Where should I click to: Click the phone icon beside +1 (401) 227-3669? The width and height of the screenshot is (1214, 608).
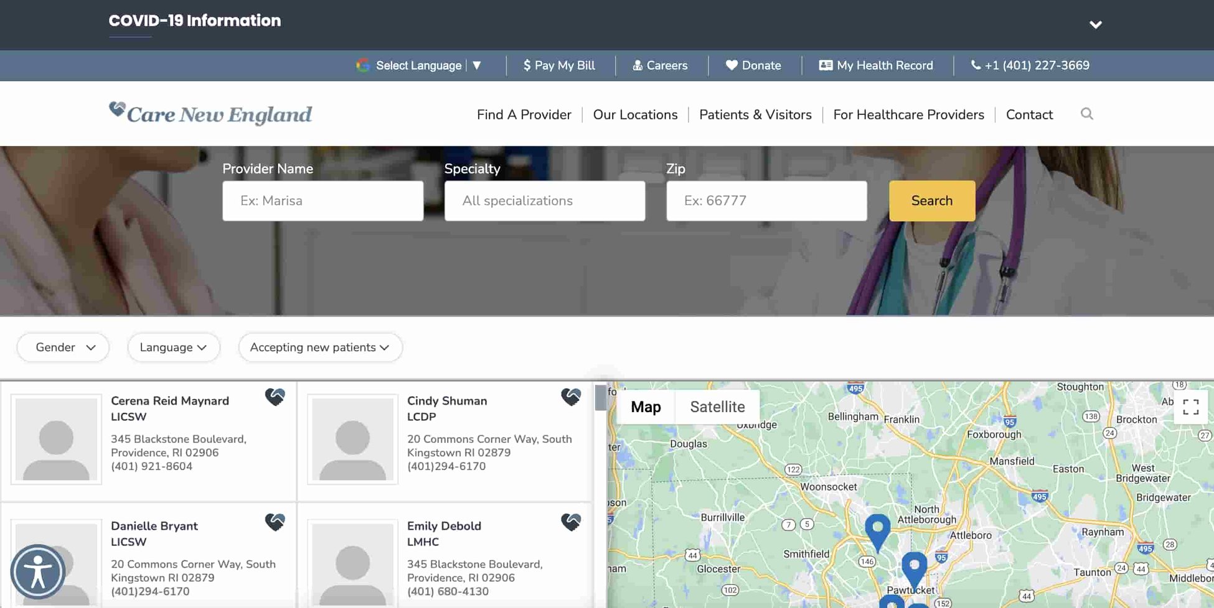tap(976, 65)
